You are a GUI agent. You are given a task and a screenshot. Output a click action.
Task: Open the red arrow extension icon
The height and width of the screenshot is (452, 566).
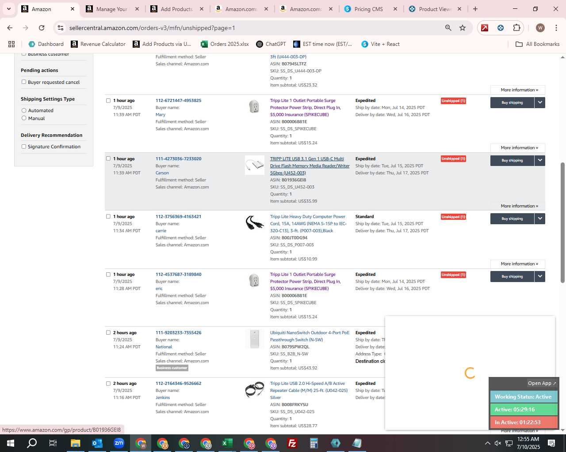click(x=485, y=28)
